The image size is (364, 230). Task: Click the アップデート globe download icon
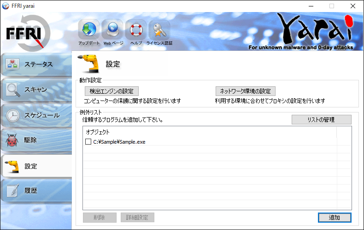pyautogui.click(x=89, y=29)
